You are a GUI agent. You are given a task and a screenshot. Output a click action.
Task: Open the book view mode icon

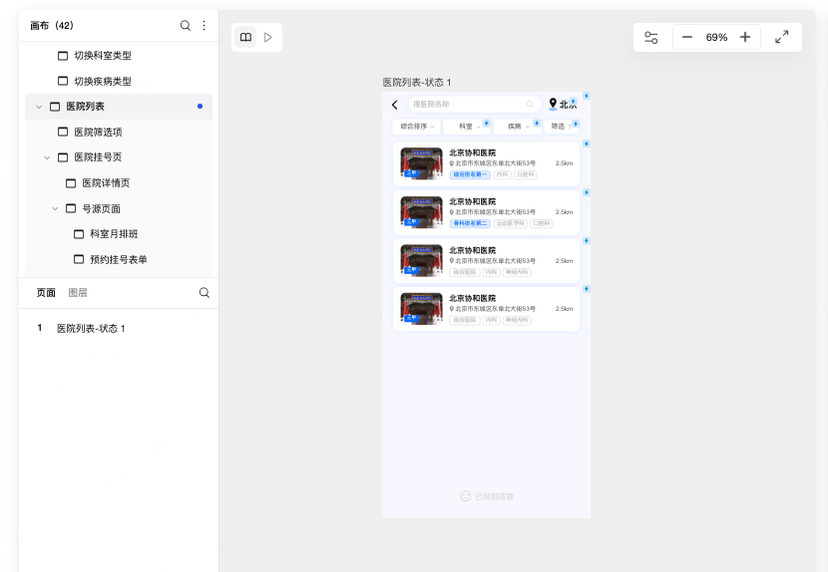245,38
